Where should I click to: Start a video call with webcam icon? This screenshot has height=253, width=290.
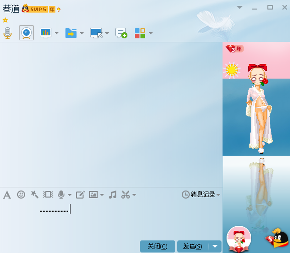(26, 33)
